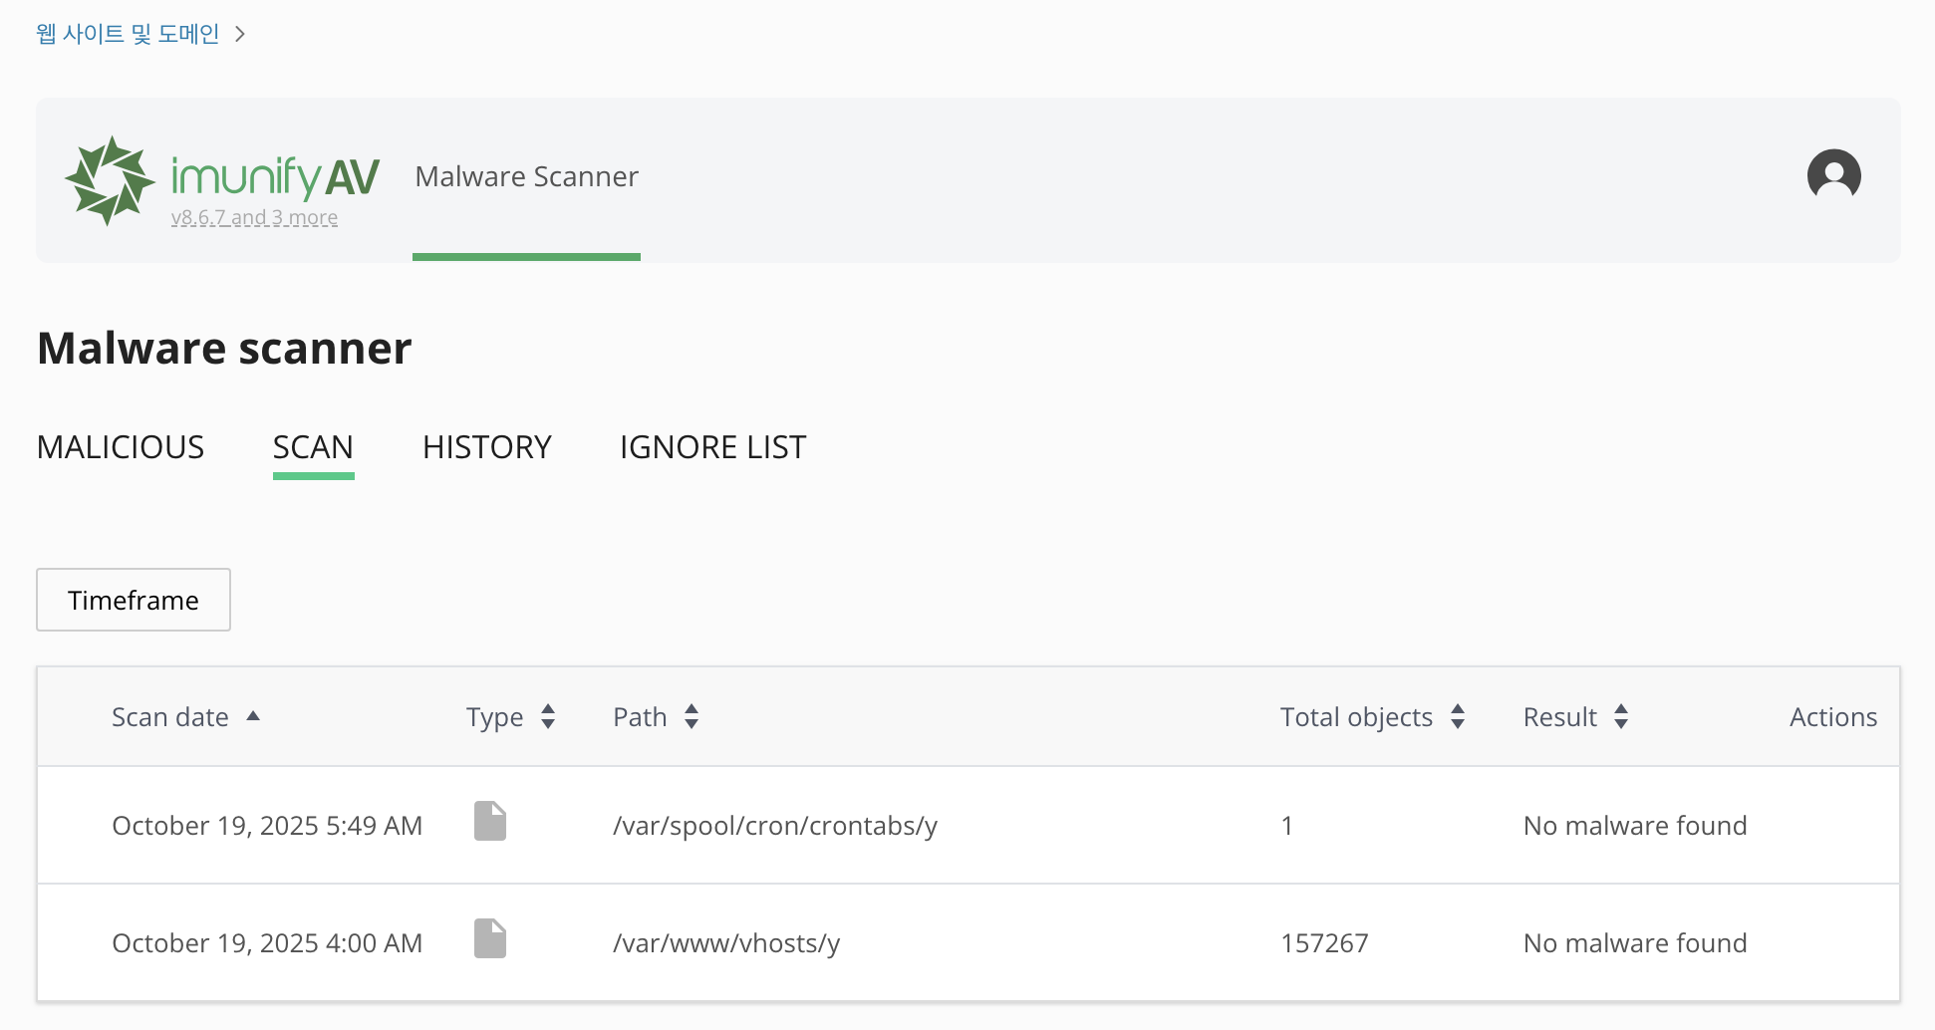This screenshot has width=1935, height=1030.
Task: Switch to the MALICIOUS tab
Action: (x=121, y=447)
